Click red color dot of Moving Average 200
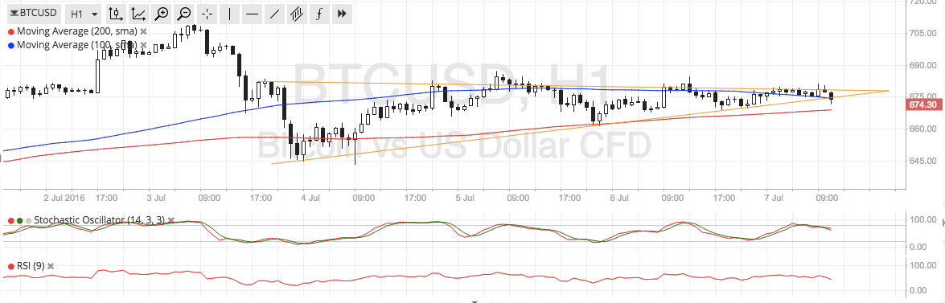Viewport: 945px width, 303px height. 10,31
